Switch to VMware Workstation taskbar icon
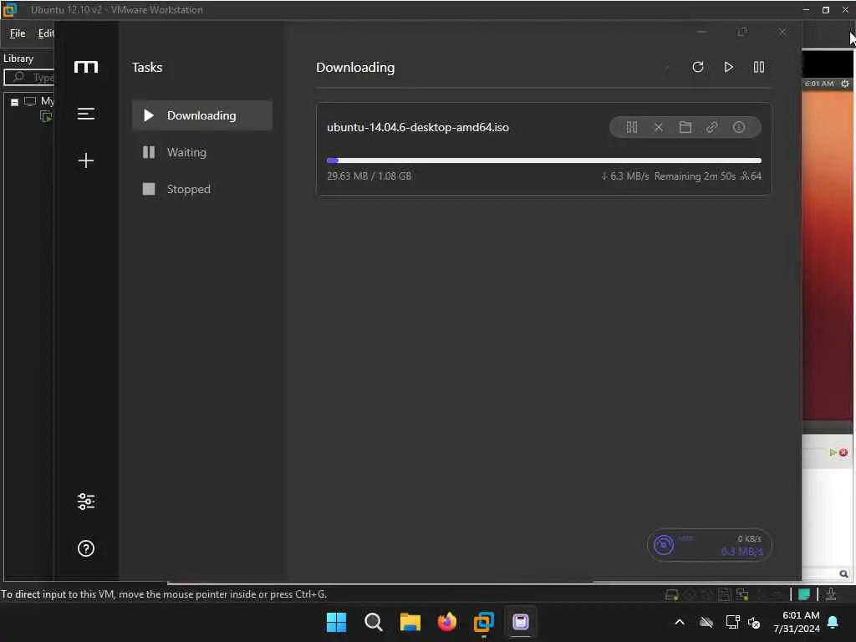Image resolution: width=856 pixels, height=642 pixels. [x=484, y=622]
